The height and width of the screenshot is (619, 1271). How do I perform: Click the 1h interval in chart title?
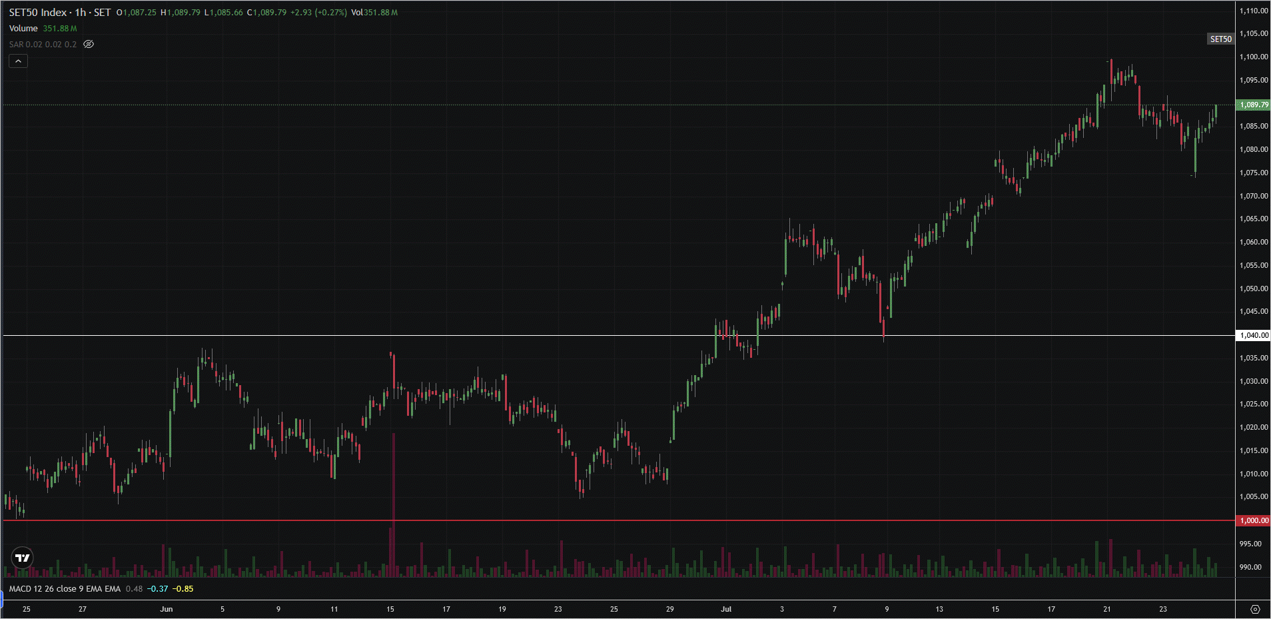(81, 12)
